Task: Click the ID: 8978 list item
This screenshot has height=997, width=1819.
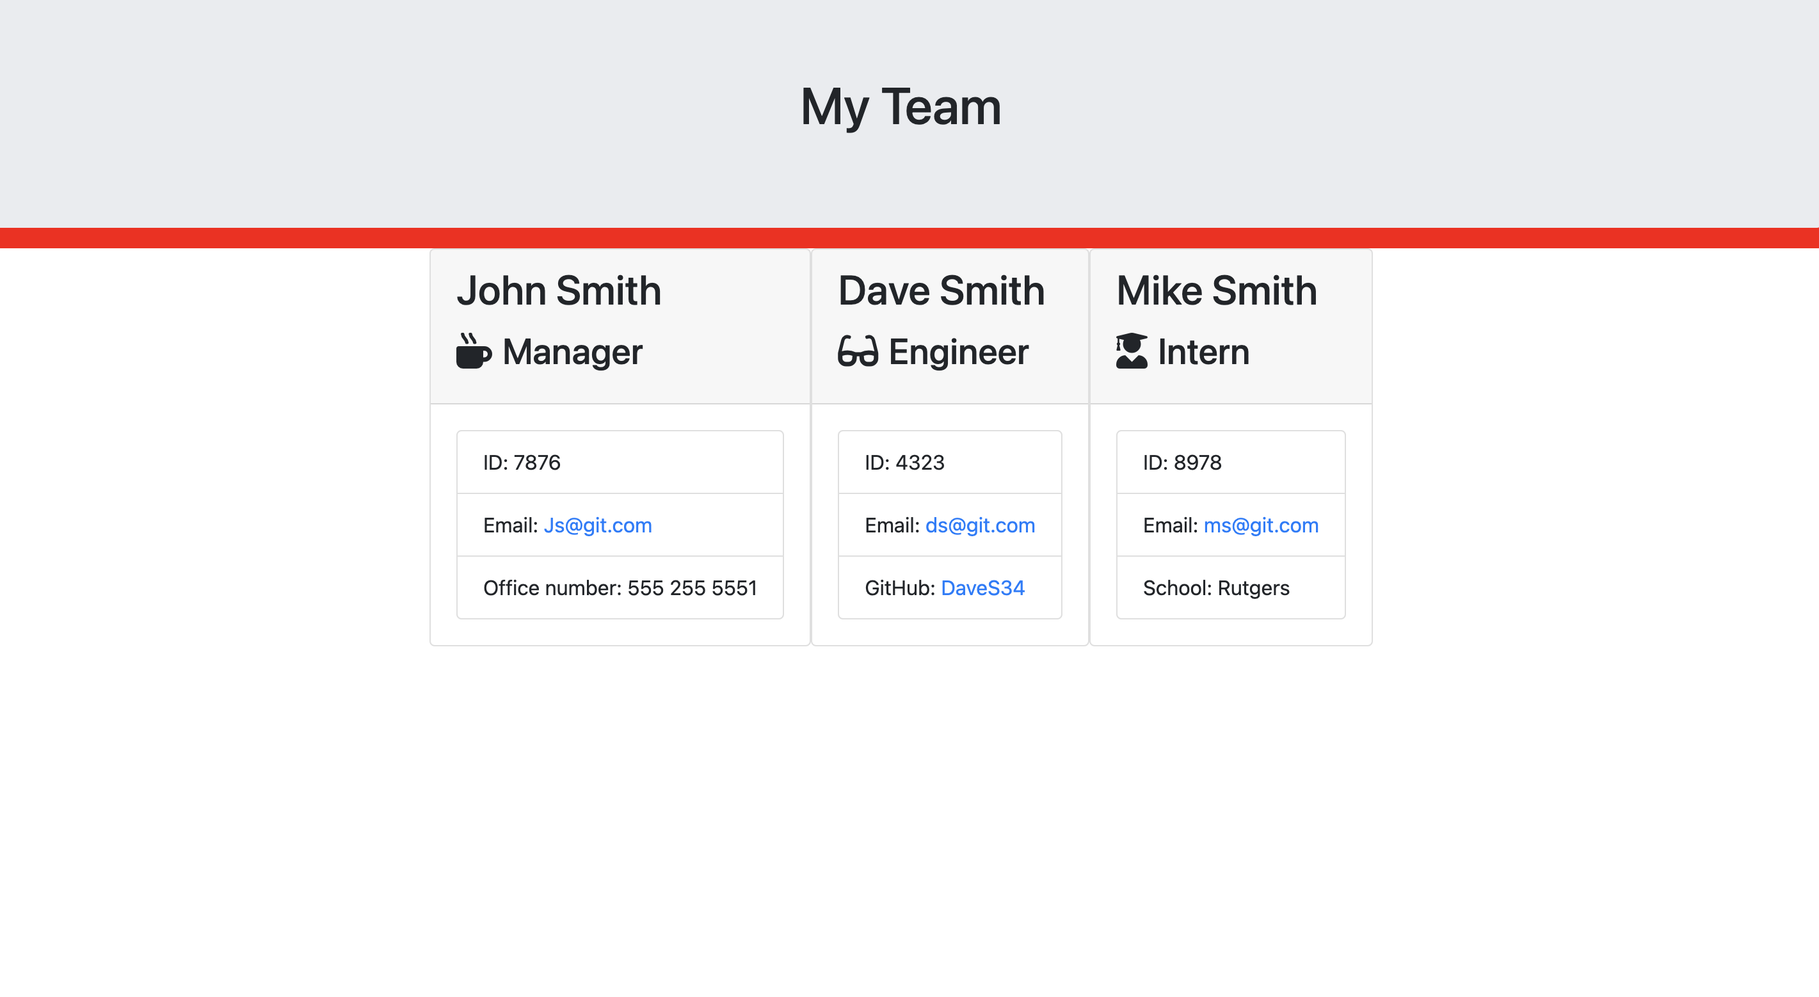Action: point(1230,463)
